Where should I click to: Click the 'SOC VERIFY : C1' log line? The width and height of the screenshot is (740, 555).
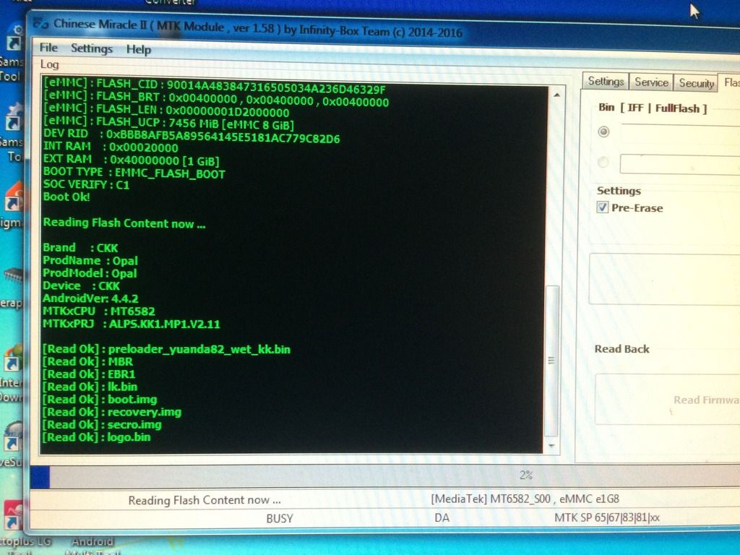click(86, 184)
